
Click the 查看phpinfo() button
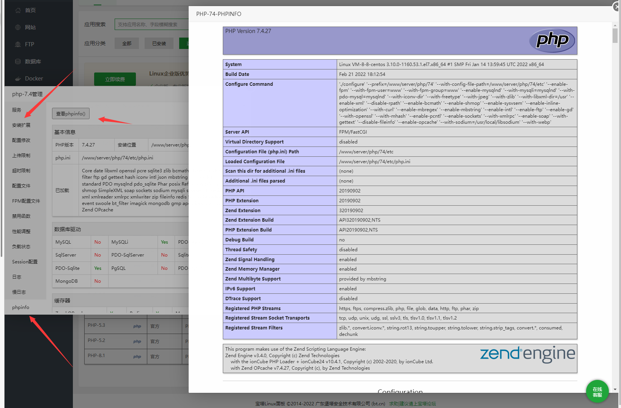point(71,113)
